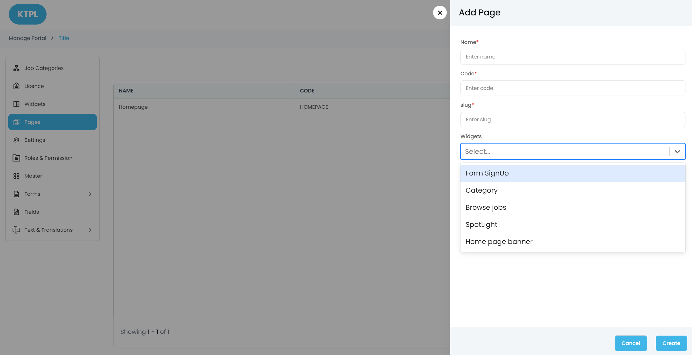The height and width of the screenshot is (355, 692).
Task: Click the Licence badge icon
Action: (x=16, y=86)
